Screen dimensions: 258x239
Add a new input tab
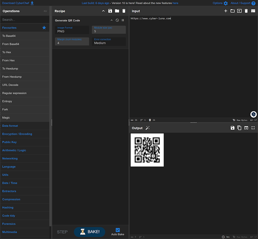click(226, 11)
